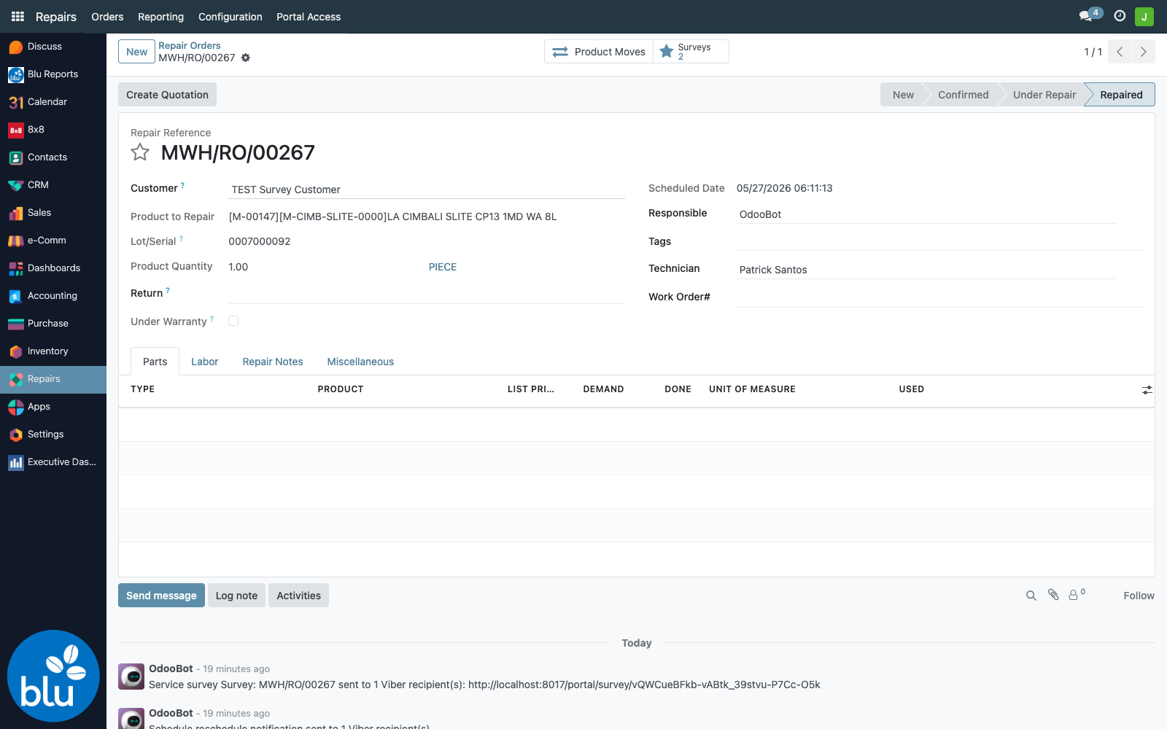Sort table by PRODUCT column header
This screenshot has width=1167, height=729.
coord(341,389)
